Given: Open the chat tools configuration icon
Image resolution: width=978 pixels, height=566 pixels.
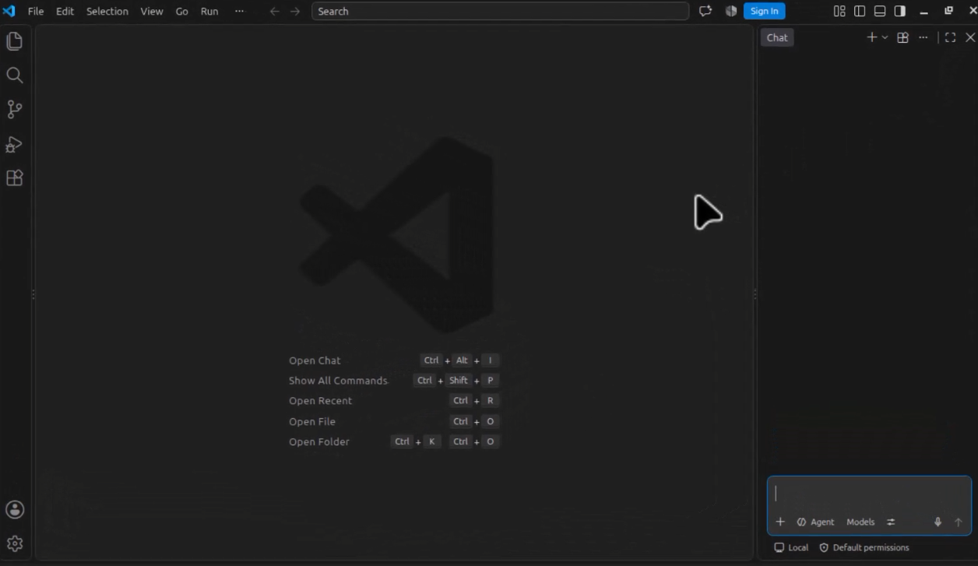Looking at the screenshot, I should (891, 522).
